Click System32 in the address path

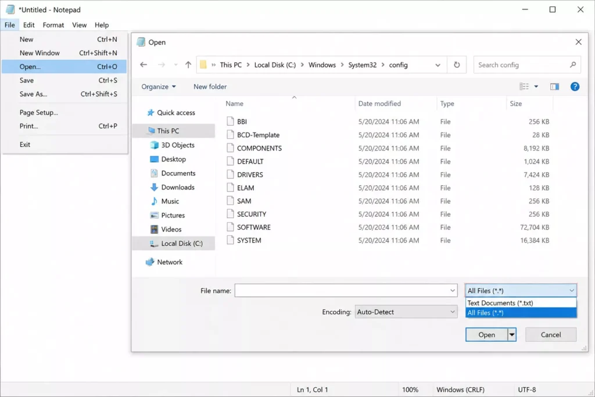363,65
